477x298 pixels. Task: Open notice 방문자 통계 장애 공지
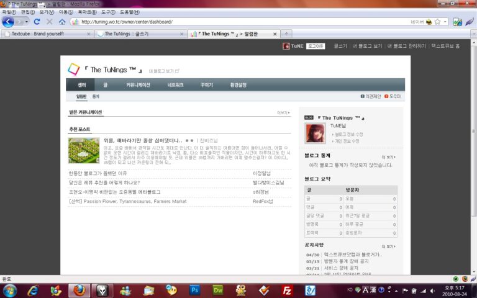point(346,261)
